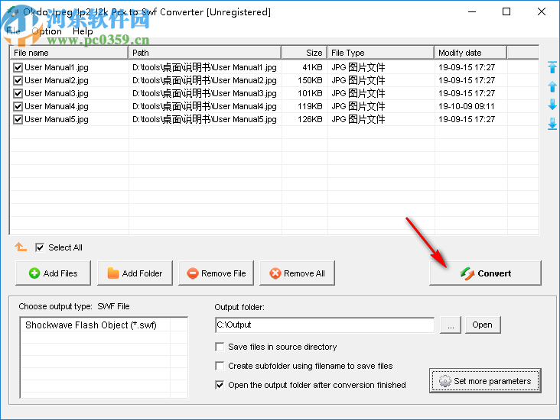
Task: Minimize the converter window
Action: (x=472, y=11)
